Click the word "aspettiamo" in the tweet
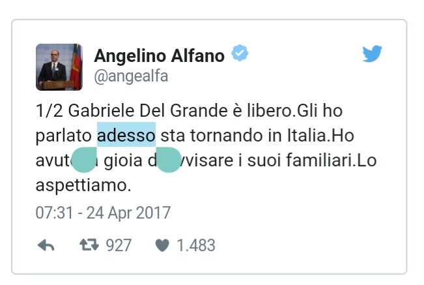Image resolution: width=424 pixels, height=285 pixels. (x=81, y=185)
